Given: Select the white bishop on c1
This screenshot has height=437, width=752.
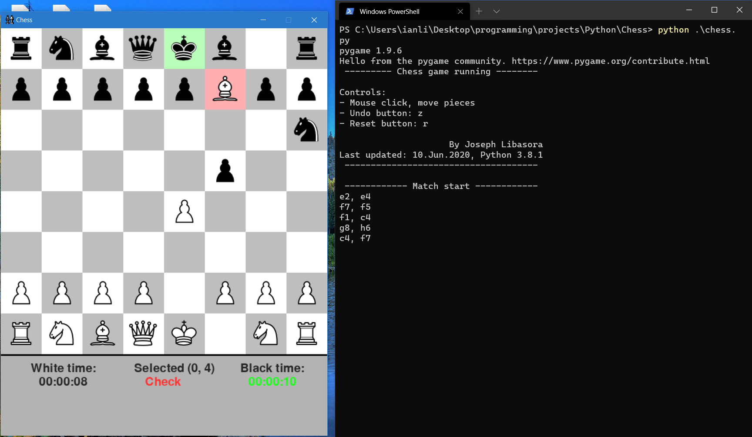Looking at the screenshot, I should [103, 334].
